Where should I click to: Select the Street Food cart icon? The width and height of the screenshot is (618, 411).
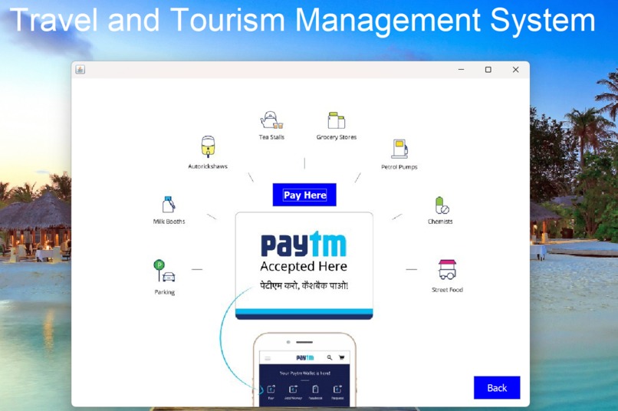coord(447,270)
